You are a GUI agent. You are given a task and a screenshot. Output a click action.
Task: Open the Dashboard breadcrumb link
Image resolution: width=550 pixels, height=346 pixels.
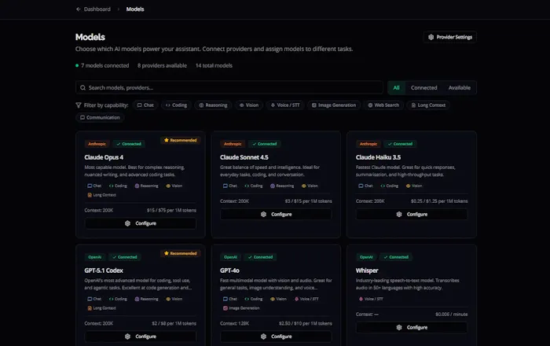97,9
